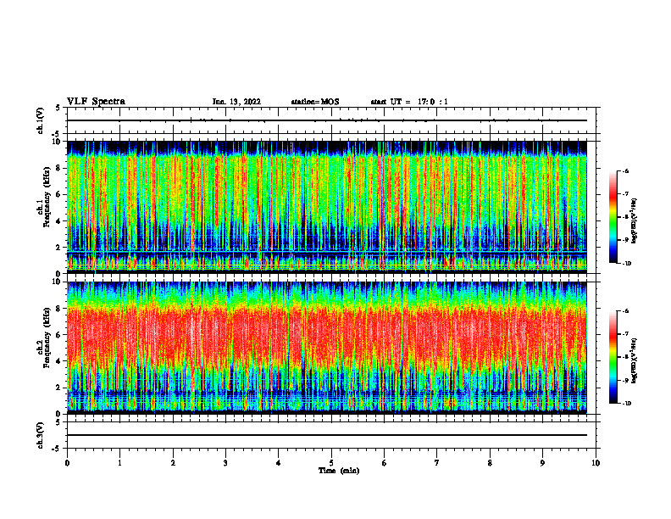Image resolution: width=671 pixels, height=519 pixels.
Task: Click the '0' tick on the time axis
Action: point(67,463)
